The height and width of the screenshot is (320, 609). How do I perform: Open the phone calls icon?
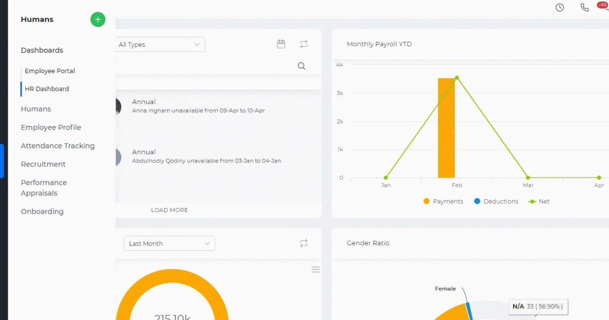(585, 8)
